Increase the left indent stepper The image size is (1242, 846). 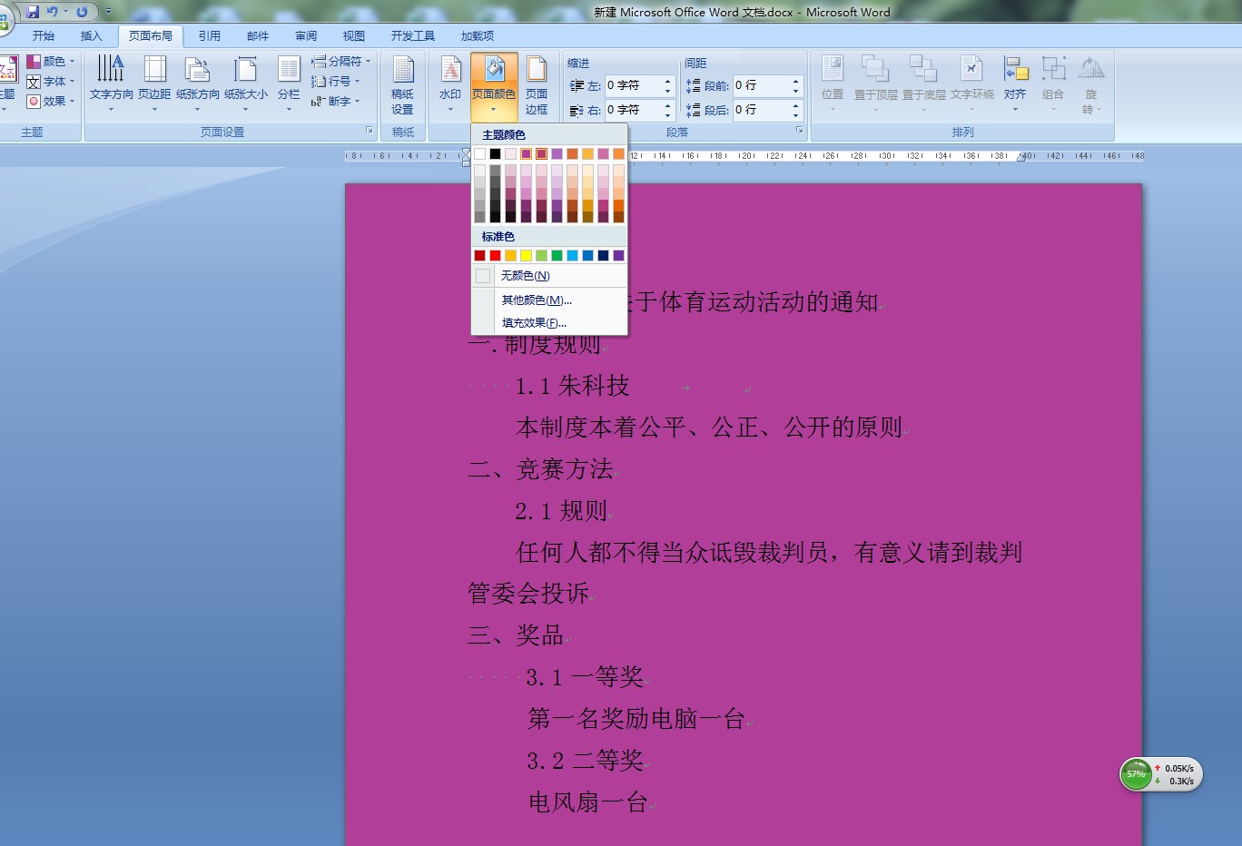pyautogui.click(x=668, y=81)
